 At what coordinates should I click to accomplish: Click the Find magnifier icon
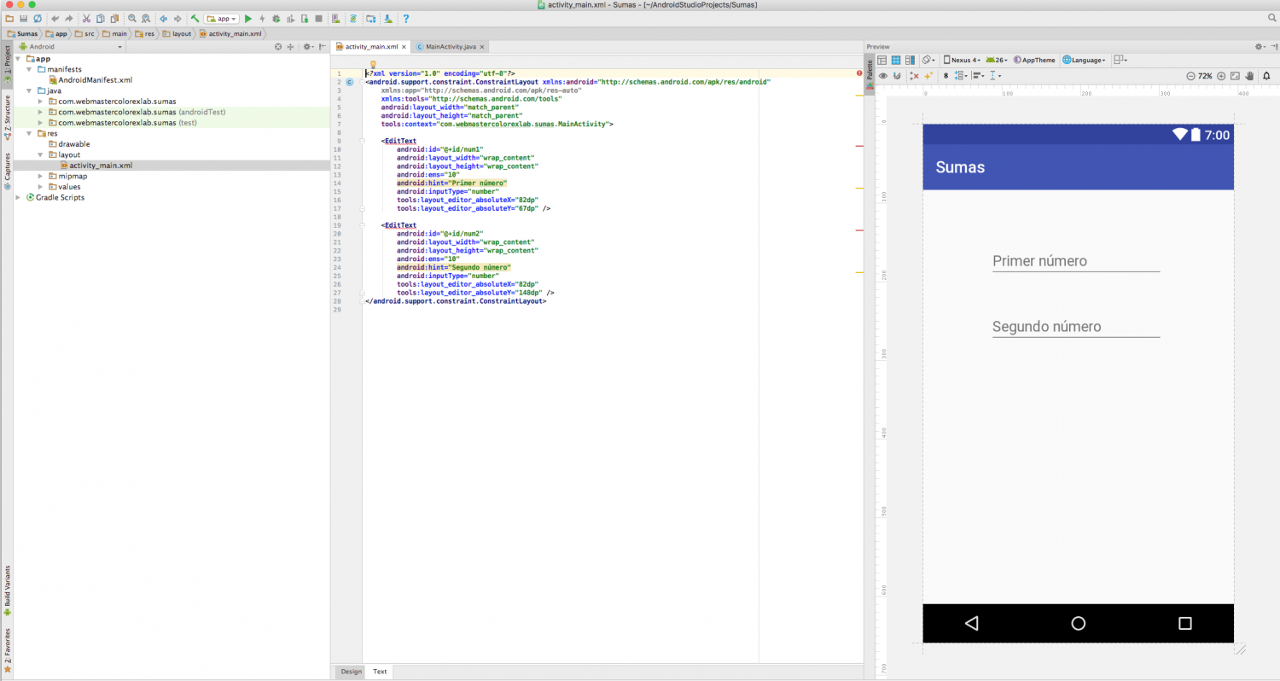132,18
